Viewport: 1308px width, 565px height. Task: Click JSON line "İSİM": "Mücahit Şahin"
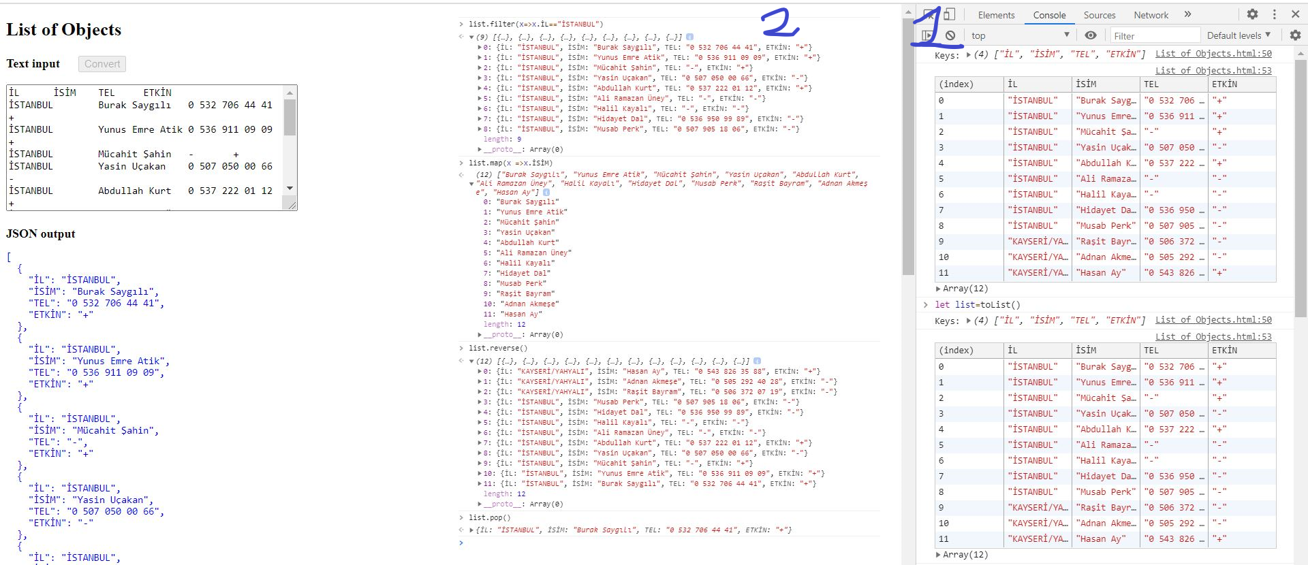pyautogui.click(x=93, y=431)
